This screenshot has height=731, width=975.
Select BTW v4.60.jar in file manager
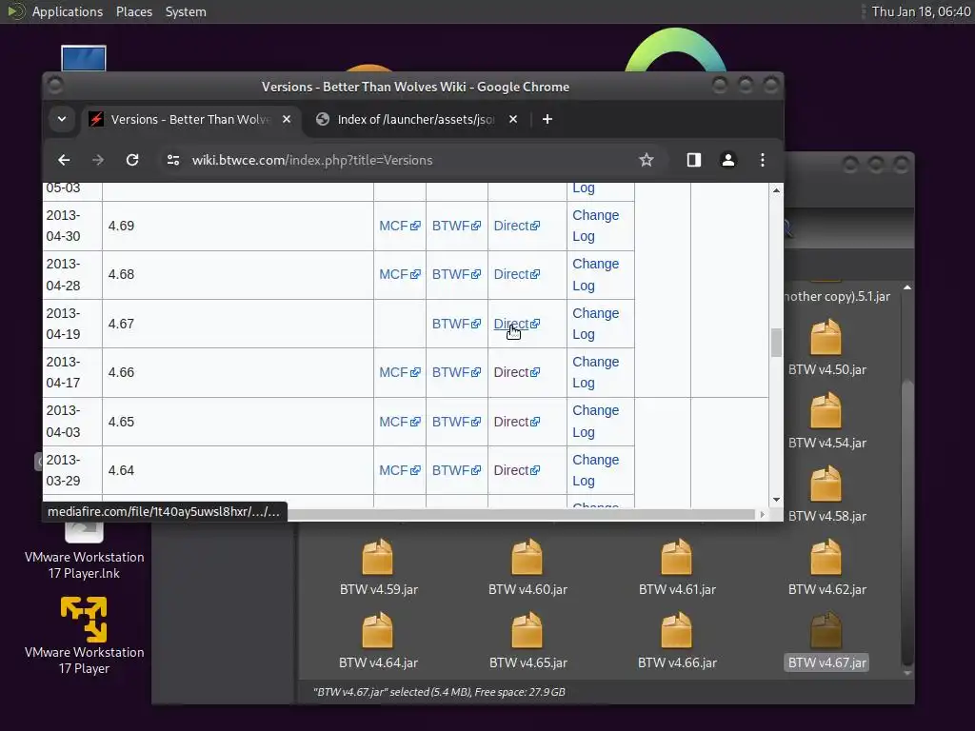pyautogui.click(x=527, y=568)
